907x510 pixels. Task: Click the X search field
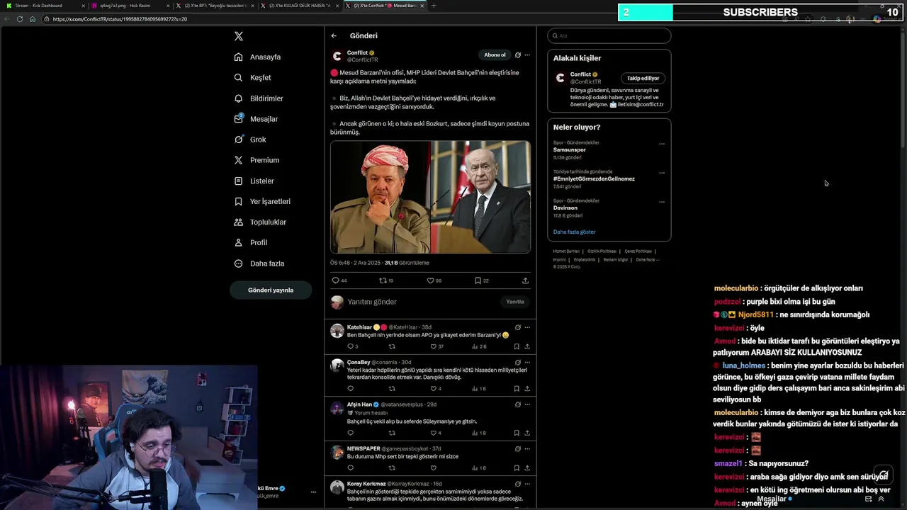[x=609, y=35]
